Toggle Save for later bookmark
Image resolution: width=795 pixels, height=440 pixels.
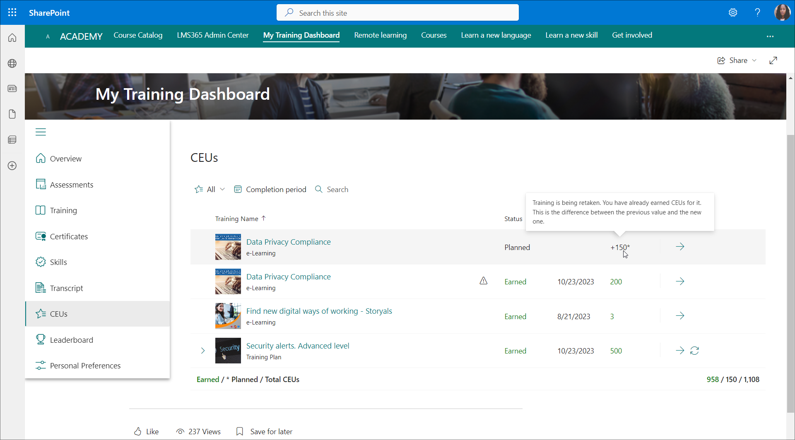264,431
